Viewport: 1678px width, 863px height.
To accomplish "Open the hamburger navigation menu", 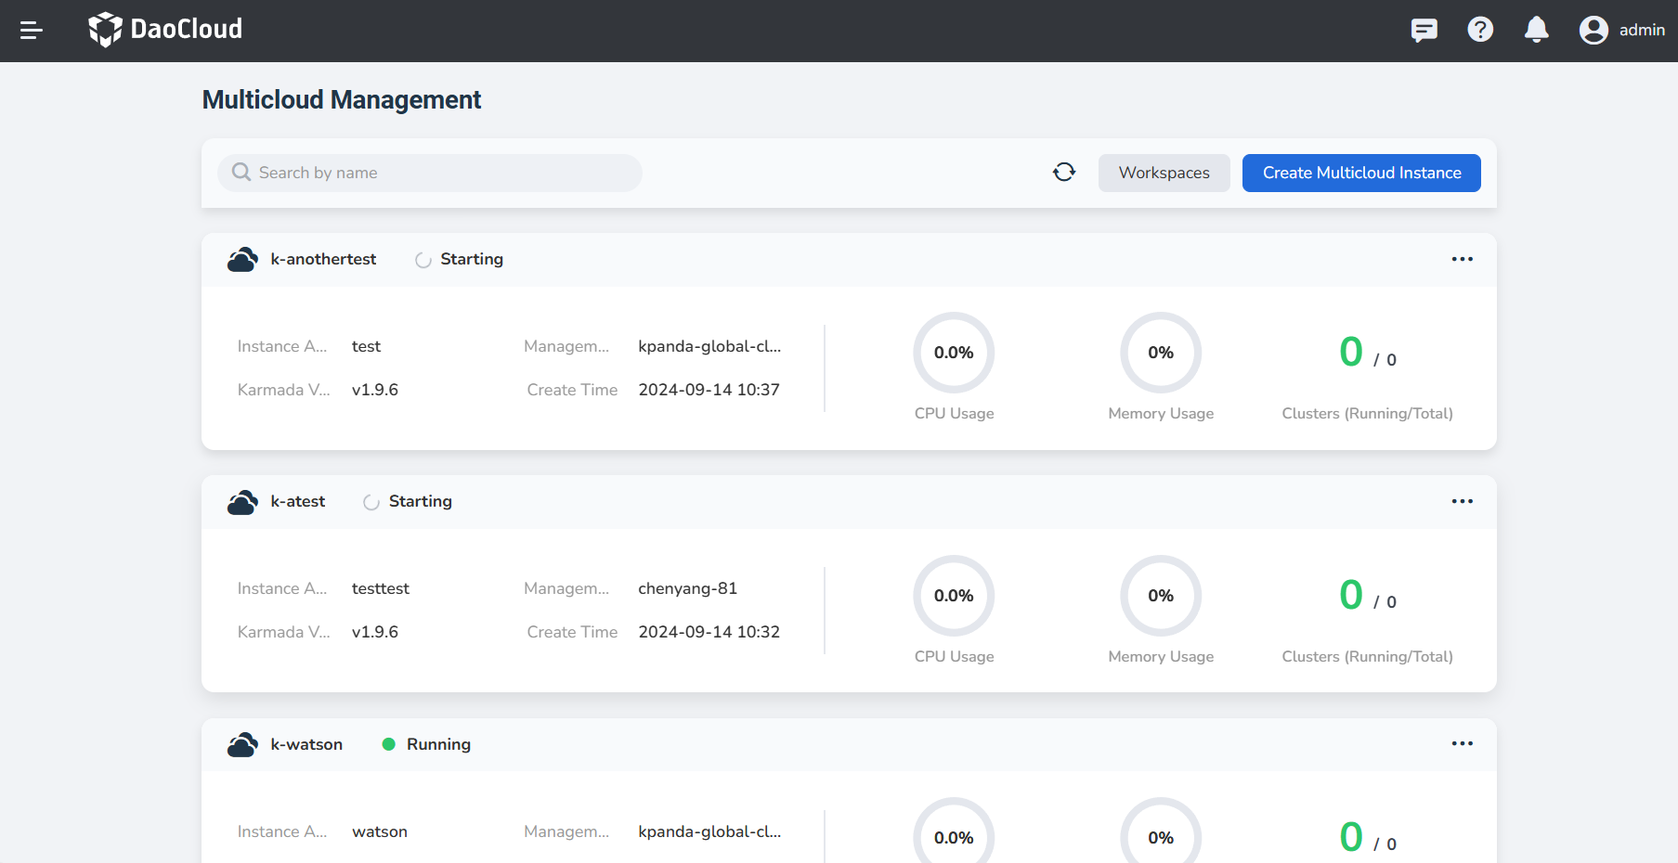I will [x=32, y=31].
